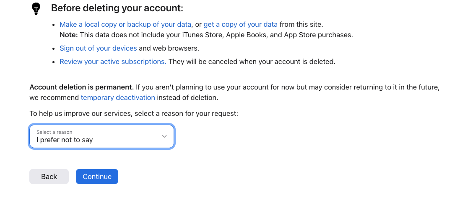Open the 'Sign out of your devices' link
The height and width of the screenshot is (197, 473).
(98, 48)
